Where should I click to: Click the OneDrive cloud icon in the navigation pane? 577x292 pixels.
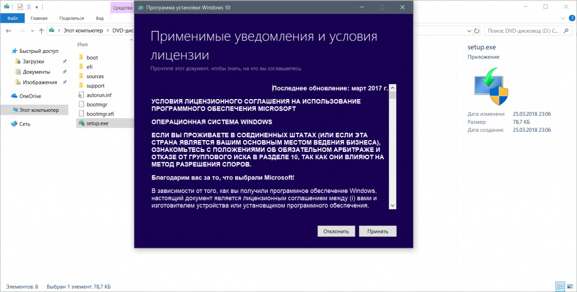(14, 96)
